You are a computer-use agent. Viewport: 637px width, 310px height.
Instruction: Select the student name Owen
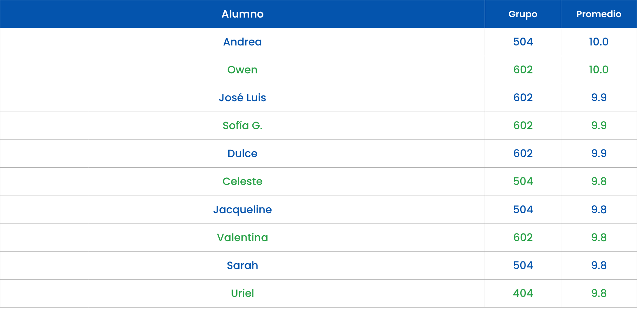click(x=242, y=70)
